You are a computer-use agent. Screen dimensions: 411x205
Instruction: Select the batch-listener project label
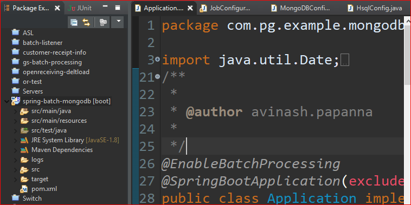pyautogui.click(x=42, y=42)
